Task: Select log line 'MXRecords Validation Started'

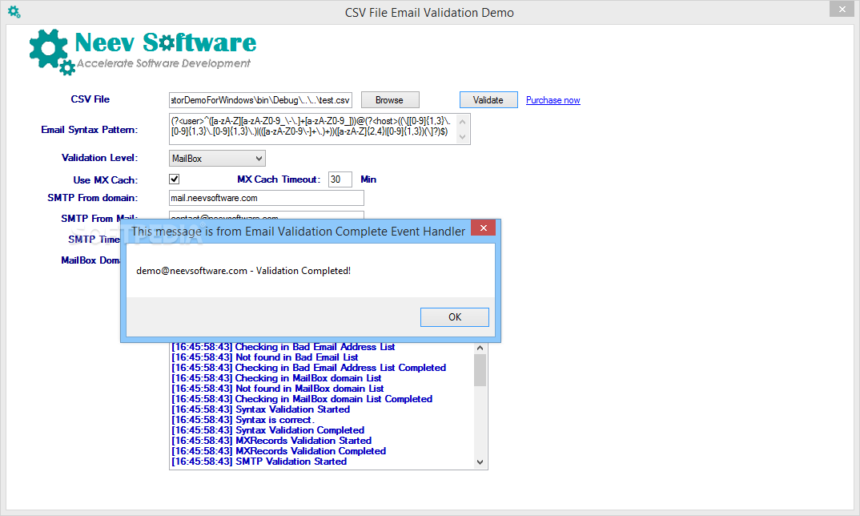Action: (x=271, y=441)
